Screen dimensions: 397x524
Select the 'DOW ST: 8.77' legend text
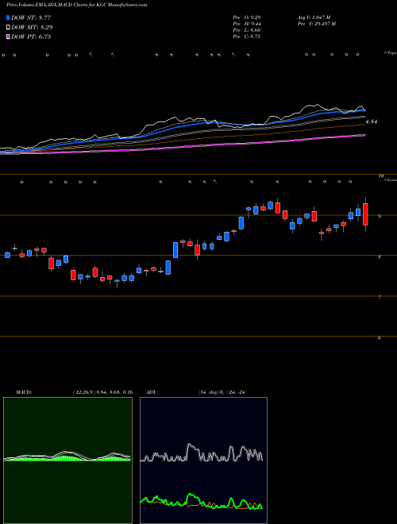(31, 17)
